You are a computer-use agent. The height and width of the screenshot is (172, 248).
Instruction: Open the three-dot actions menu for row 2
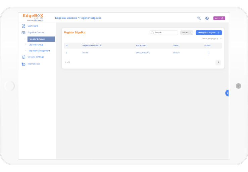tap(209, 53)
